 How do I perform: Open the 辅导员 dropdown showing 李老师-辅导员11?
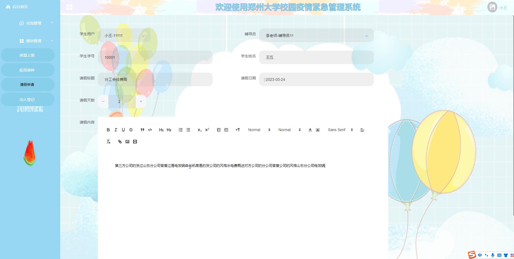pos(316,35)
